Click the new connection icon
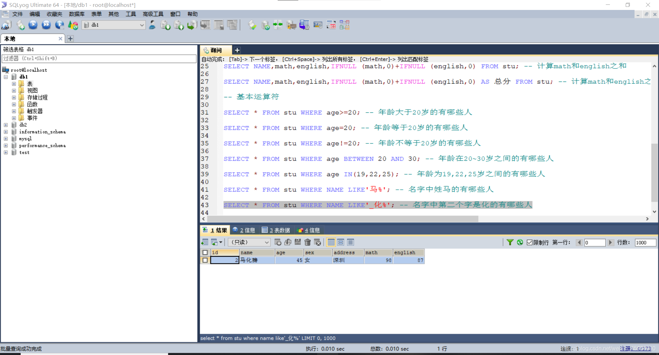659x355 pixels. point(7,25)
